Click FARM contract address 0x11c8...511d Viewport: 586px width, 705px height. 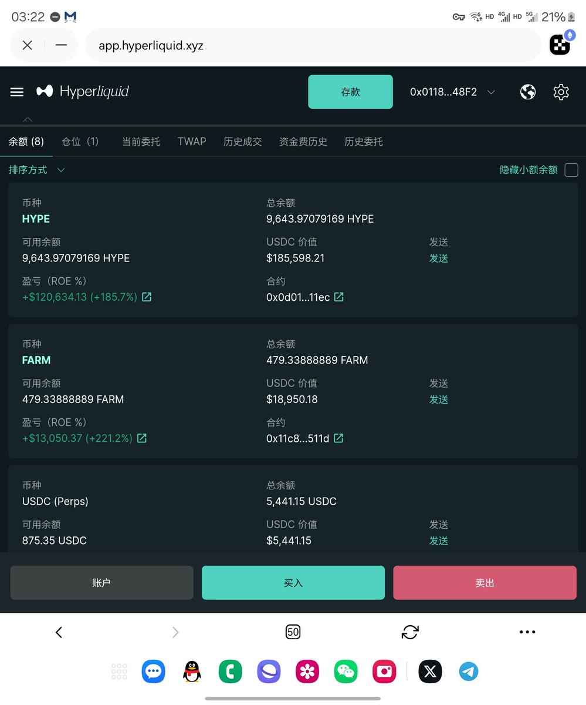click(298, 438)
